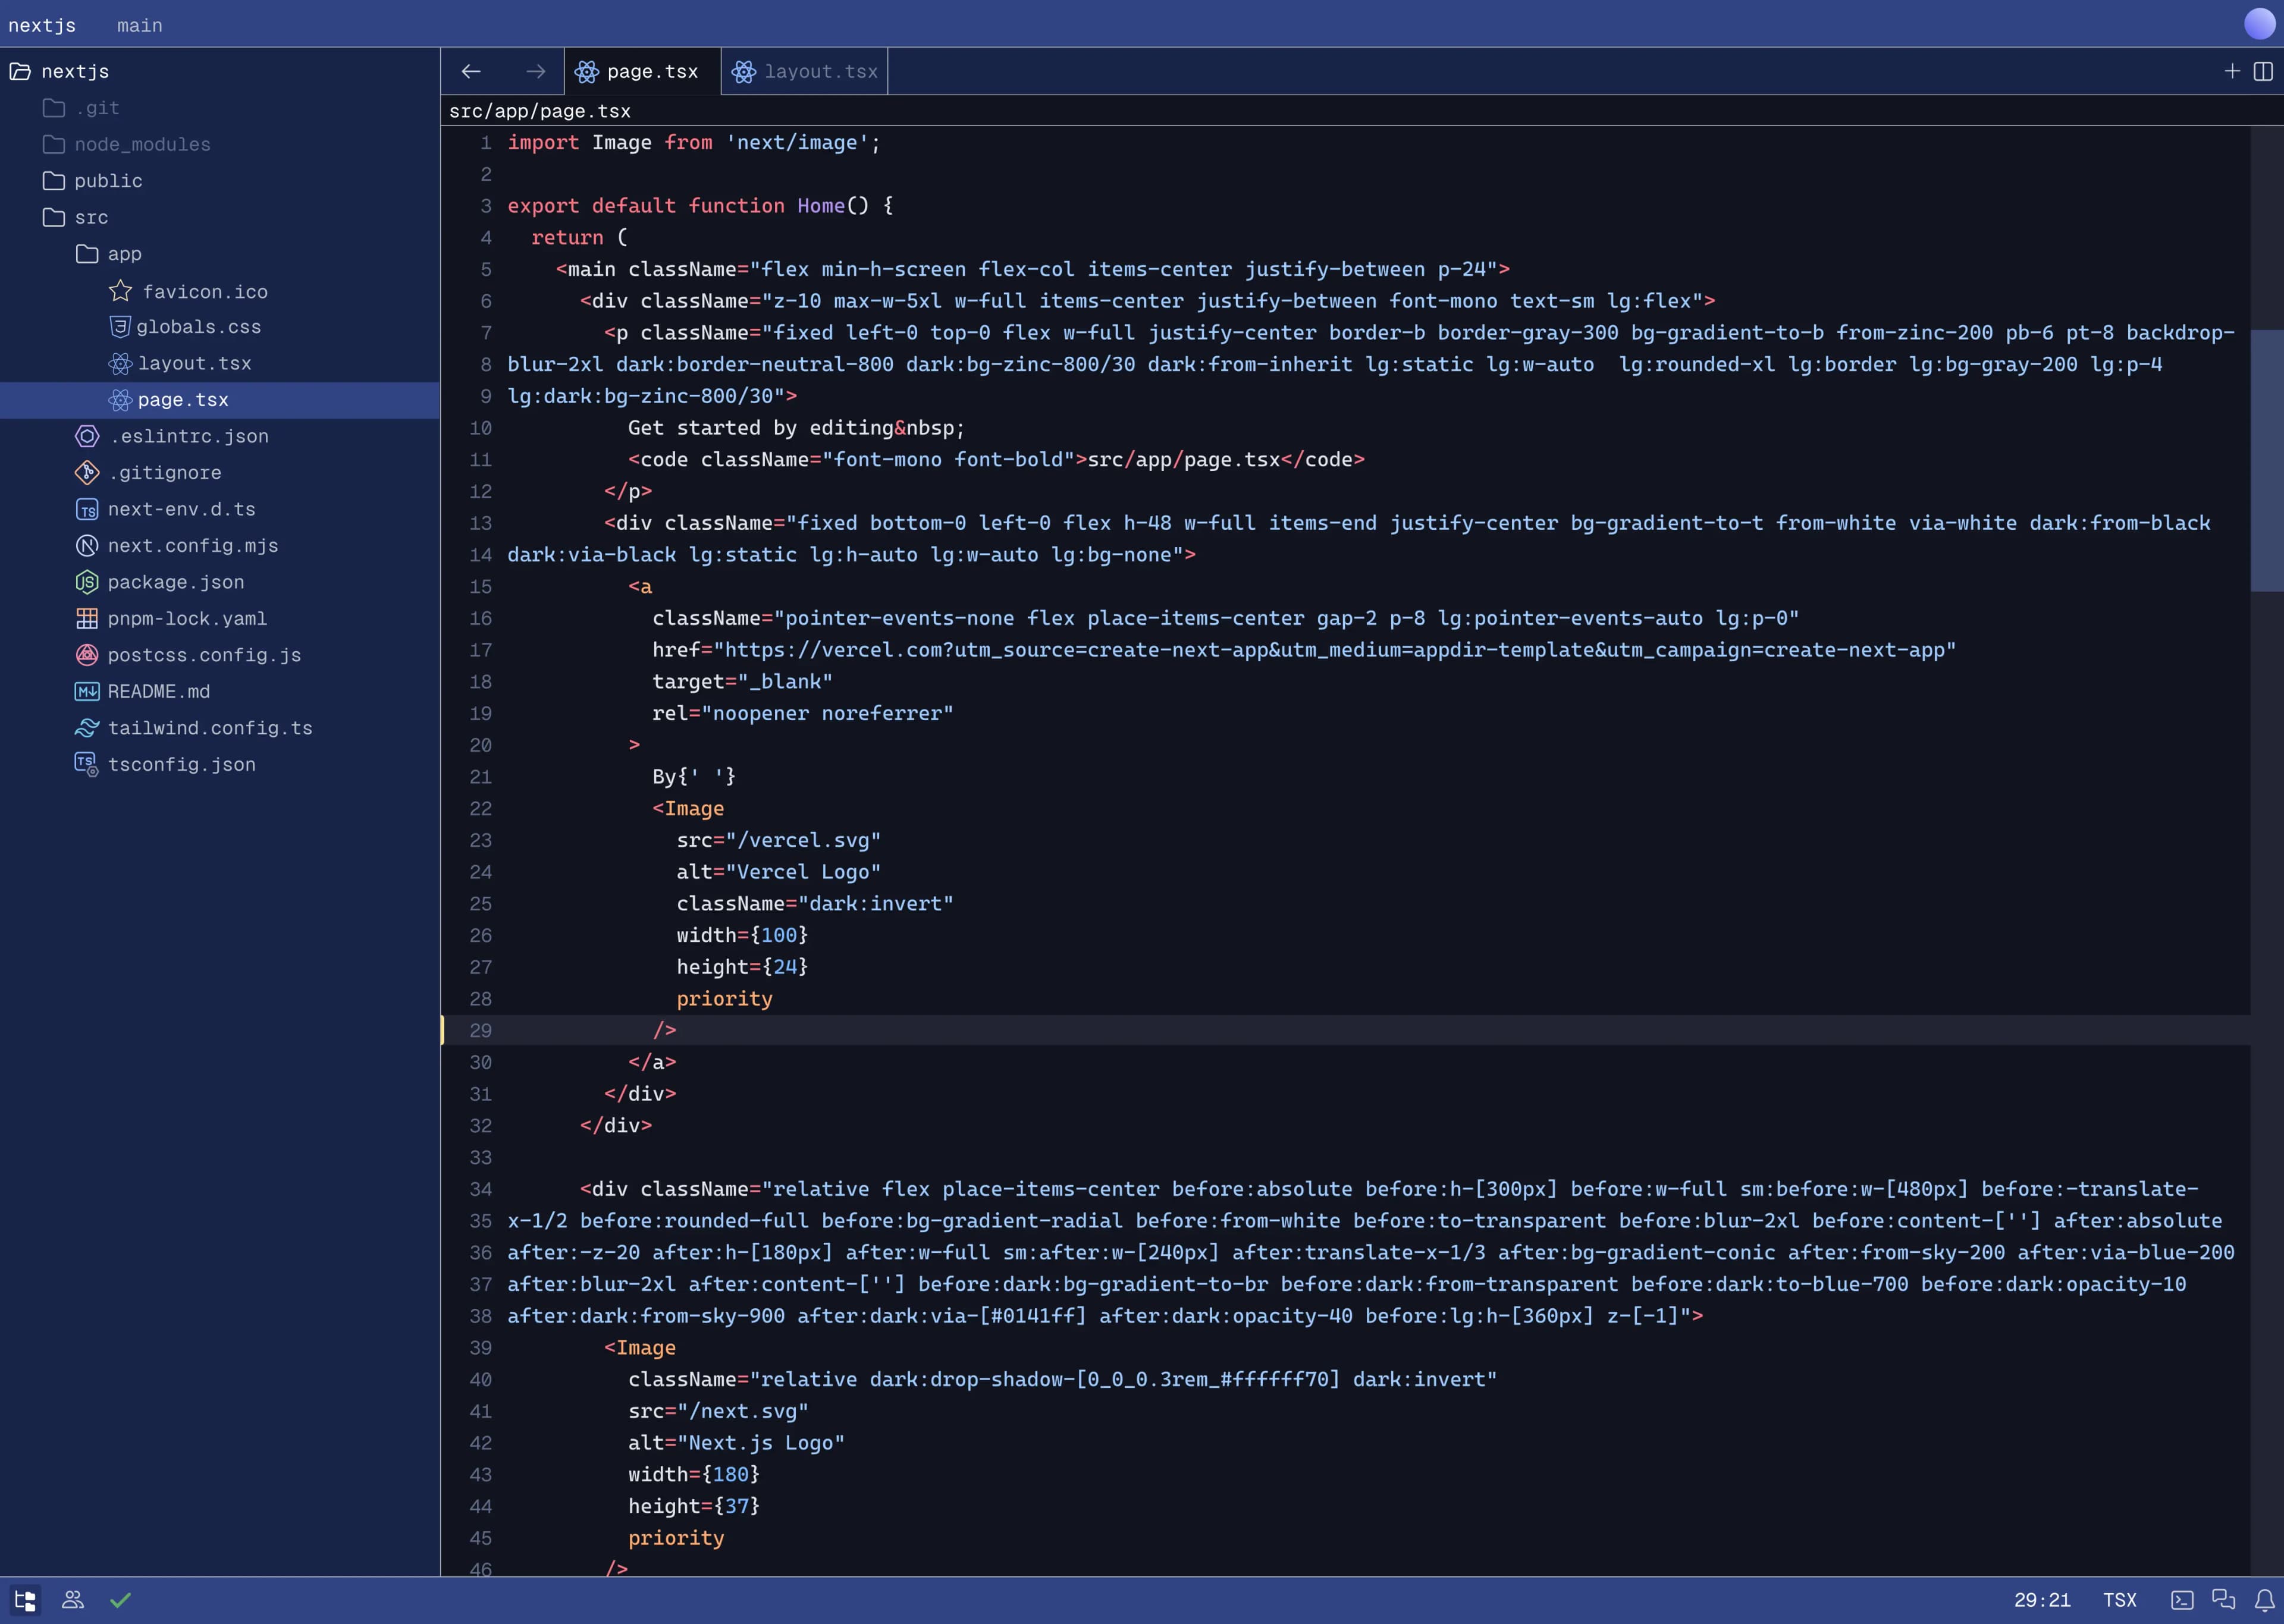Toggle the project panel icon in status bar

pos(25,1600)
